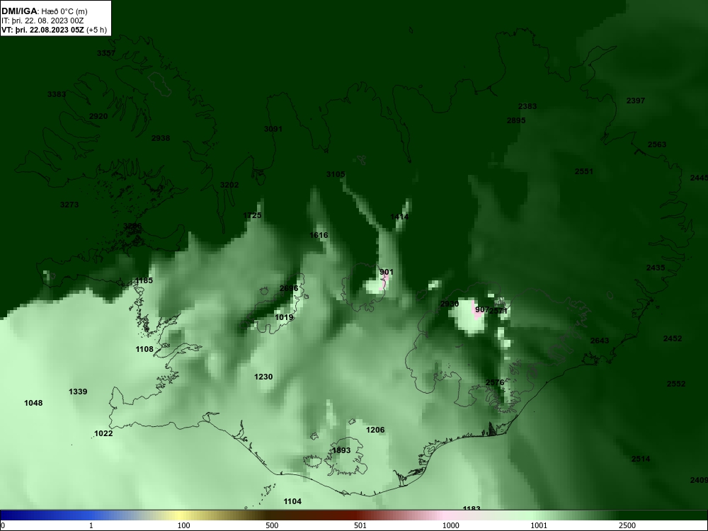The image size is (708, 531).
Task: Click the 1048 value label
Action: [33, 404]
